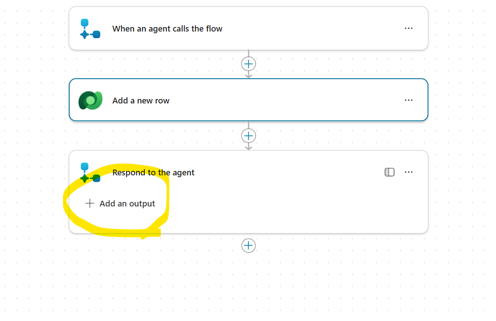Open the 'Add a new row' action title
The width and height of the screenshot is (496, 321).
click(x=141, y=101)
